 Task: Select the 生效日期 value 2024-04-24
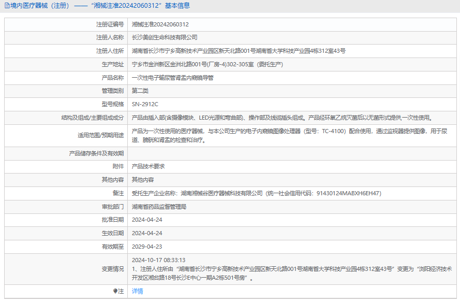147,233
